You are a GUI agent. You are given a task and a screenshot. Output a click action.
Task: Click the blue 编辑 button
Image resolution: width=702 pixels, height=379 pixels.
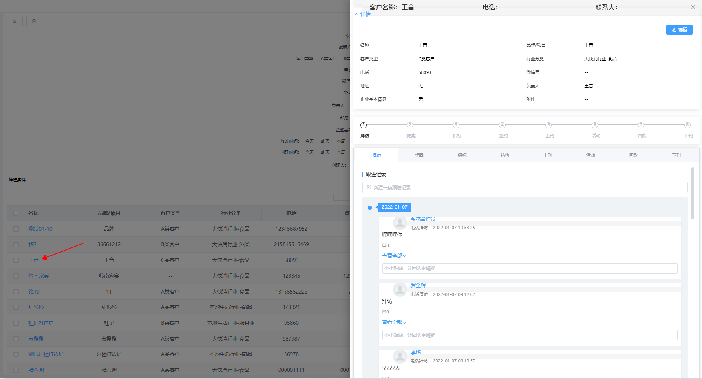[679, 30]
